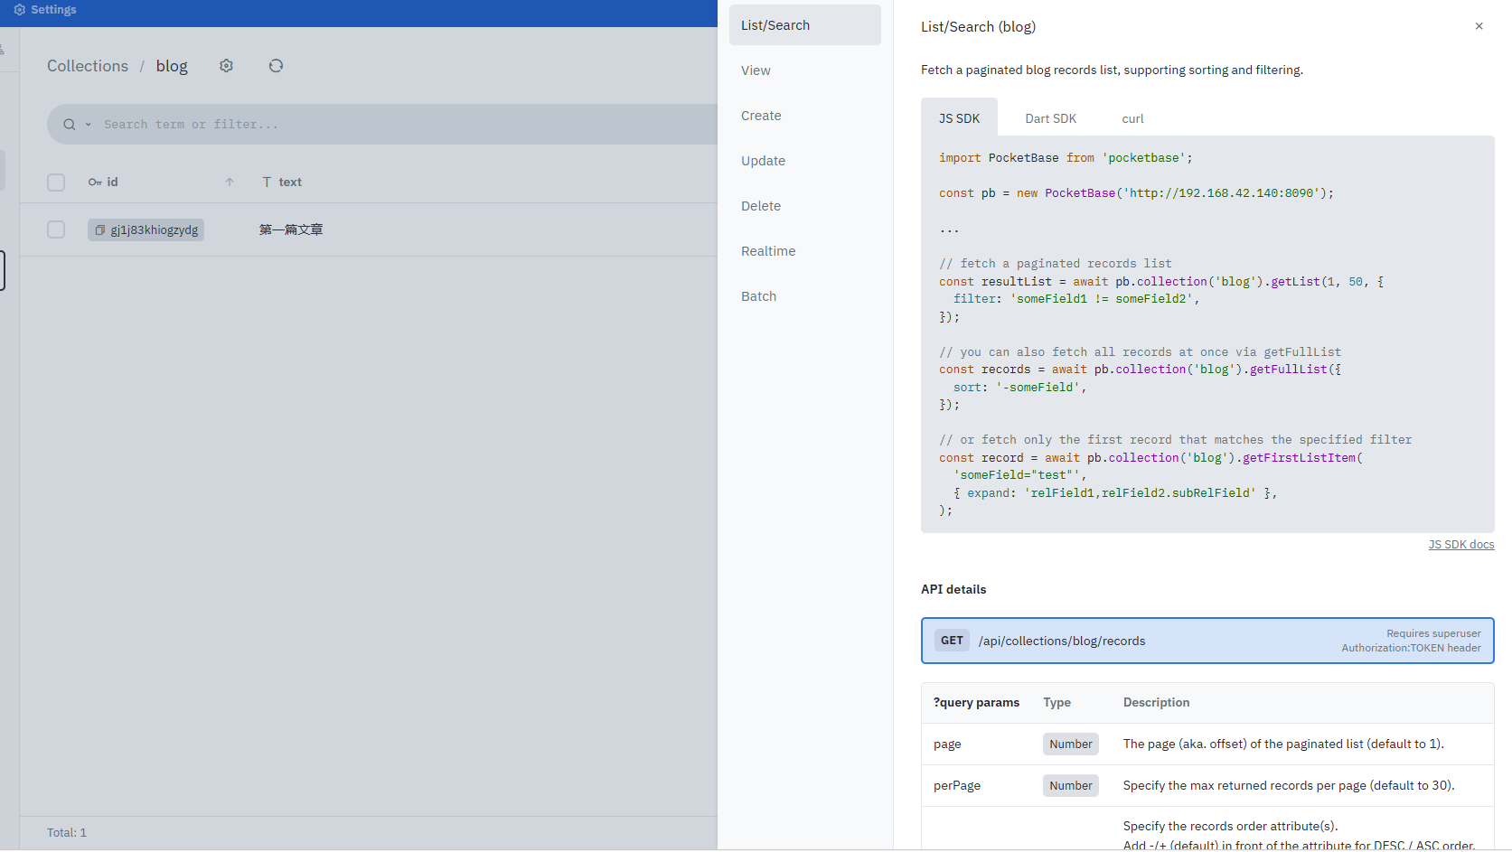Switch to Dart SDK tab
The width and height of the screenshot is (1512, 852).
click(x=1050, y=118)
